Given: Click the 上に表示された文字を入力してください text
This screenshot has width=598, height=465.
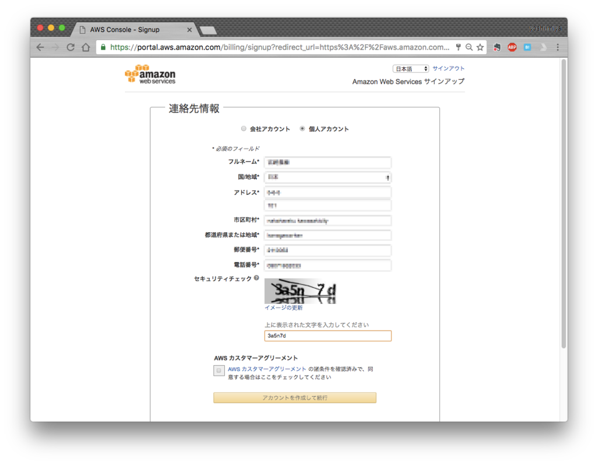Looking at the screenshot, I should [317, 325].
